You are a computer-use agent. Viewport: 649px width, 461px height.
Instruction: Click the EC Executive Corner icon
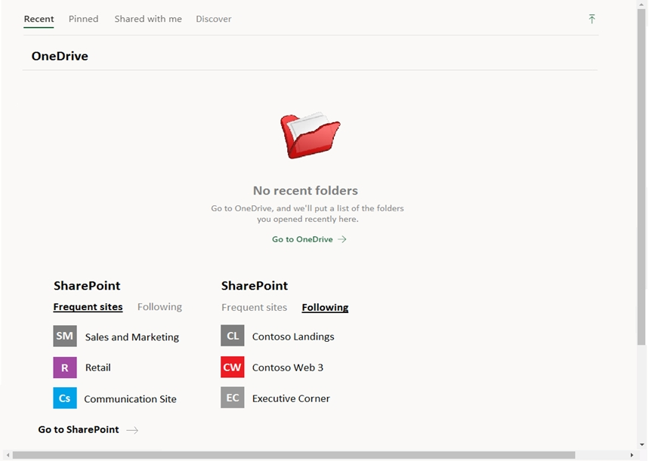(233, 398)
